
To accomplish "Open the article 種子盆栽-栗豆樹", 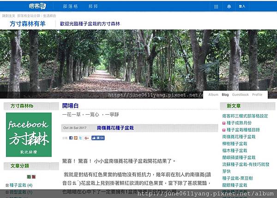I will (237, 178).
